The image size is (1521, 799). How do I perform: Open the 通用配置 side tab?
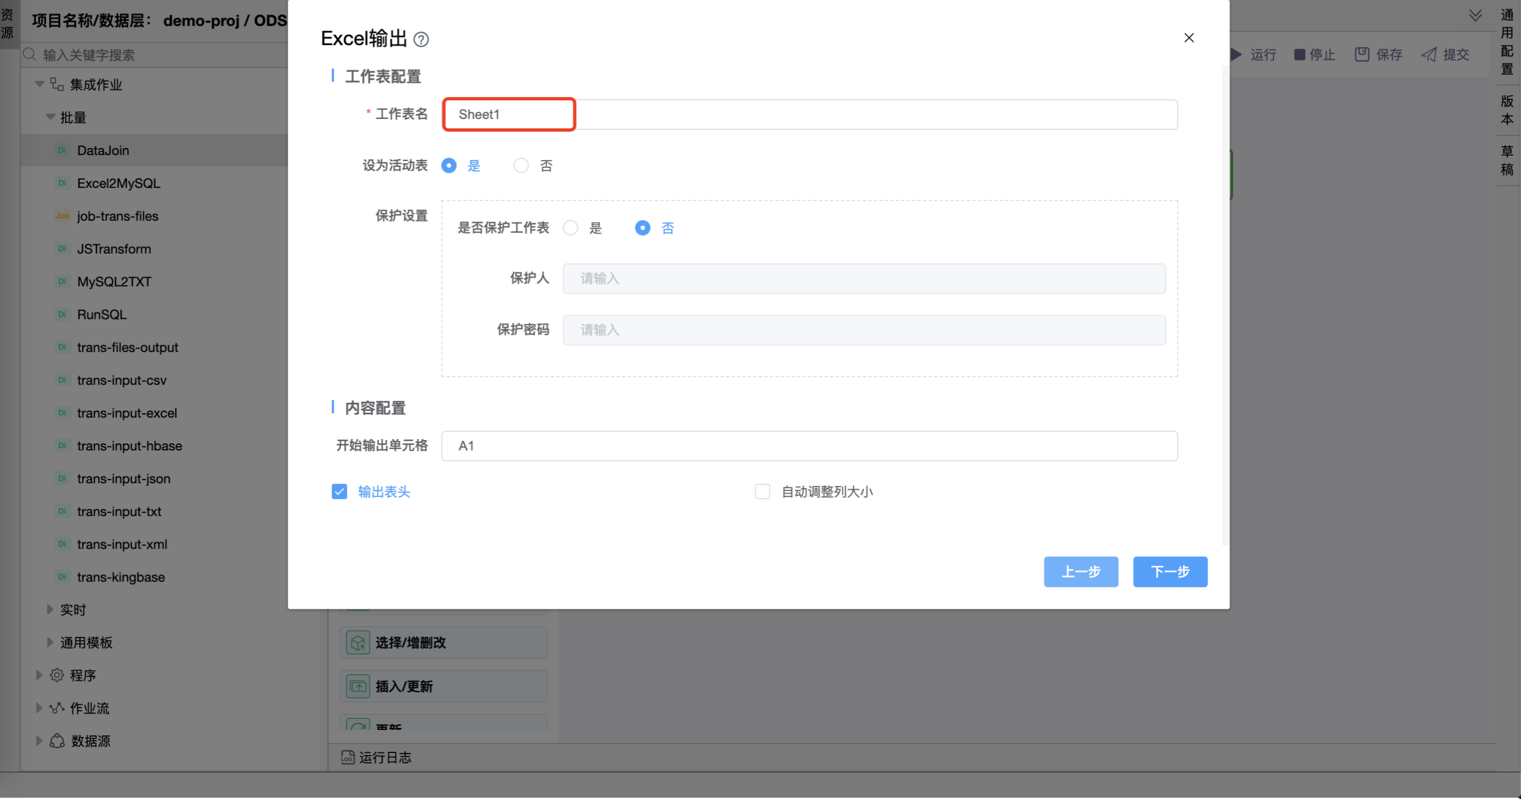click(1507, 41)
